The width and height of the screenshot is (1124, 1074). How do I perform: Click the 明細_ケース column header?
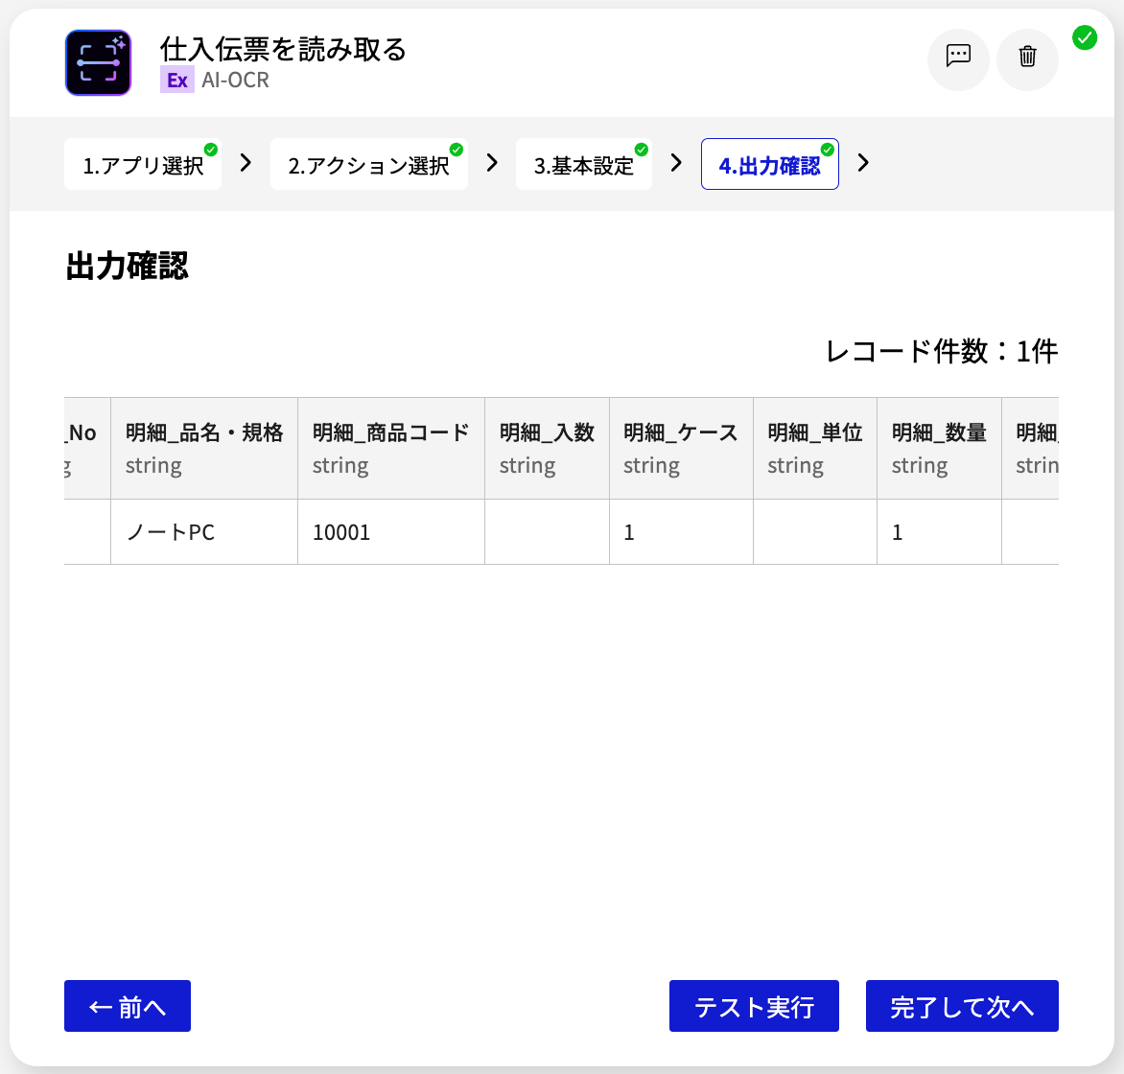pyautogui.click(x=681, y=448)
